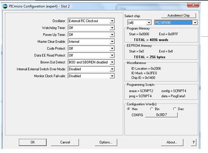Click the 'prog = SCRIPT4' text
This screenshot has width=208, height=153.
click(x=140, y=96)
